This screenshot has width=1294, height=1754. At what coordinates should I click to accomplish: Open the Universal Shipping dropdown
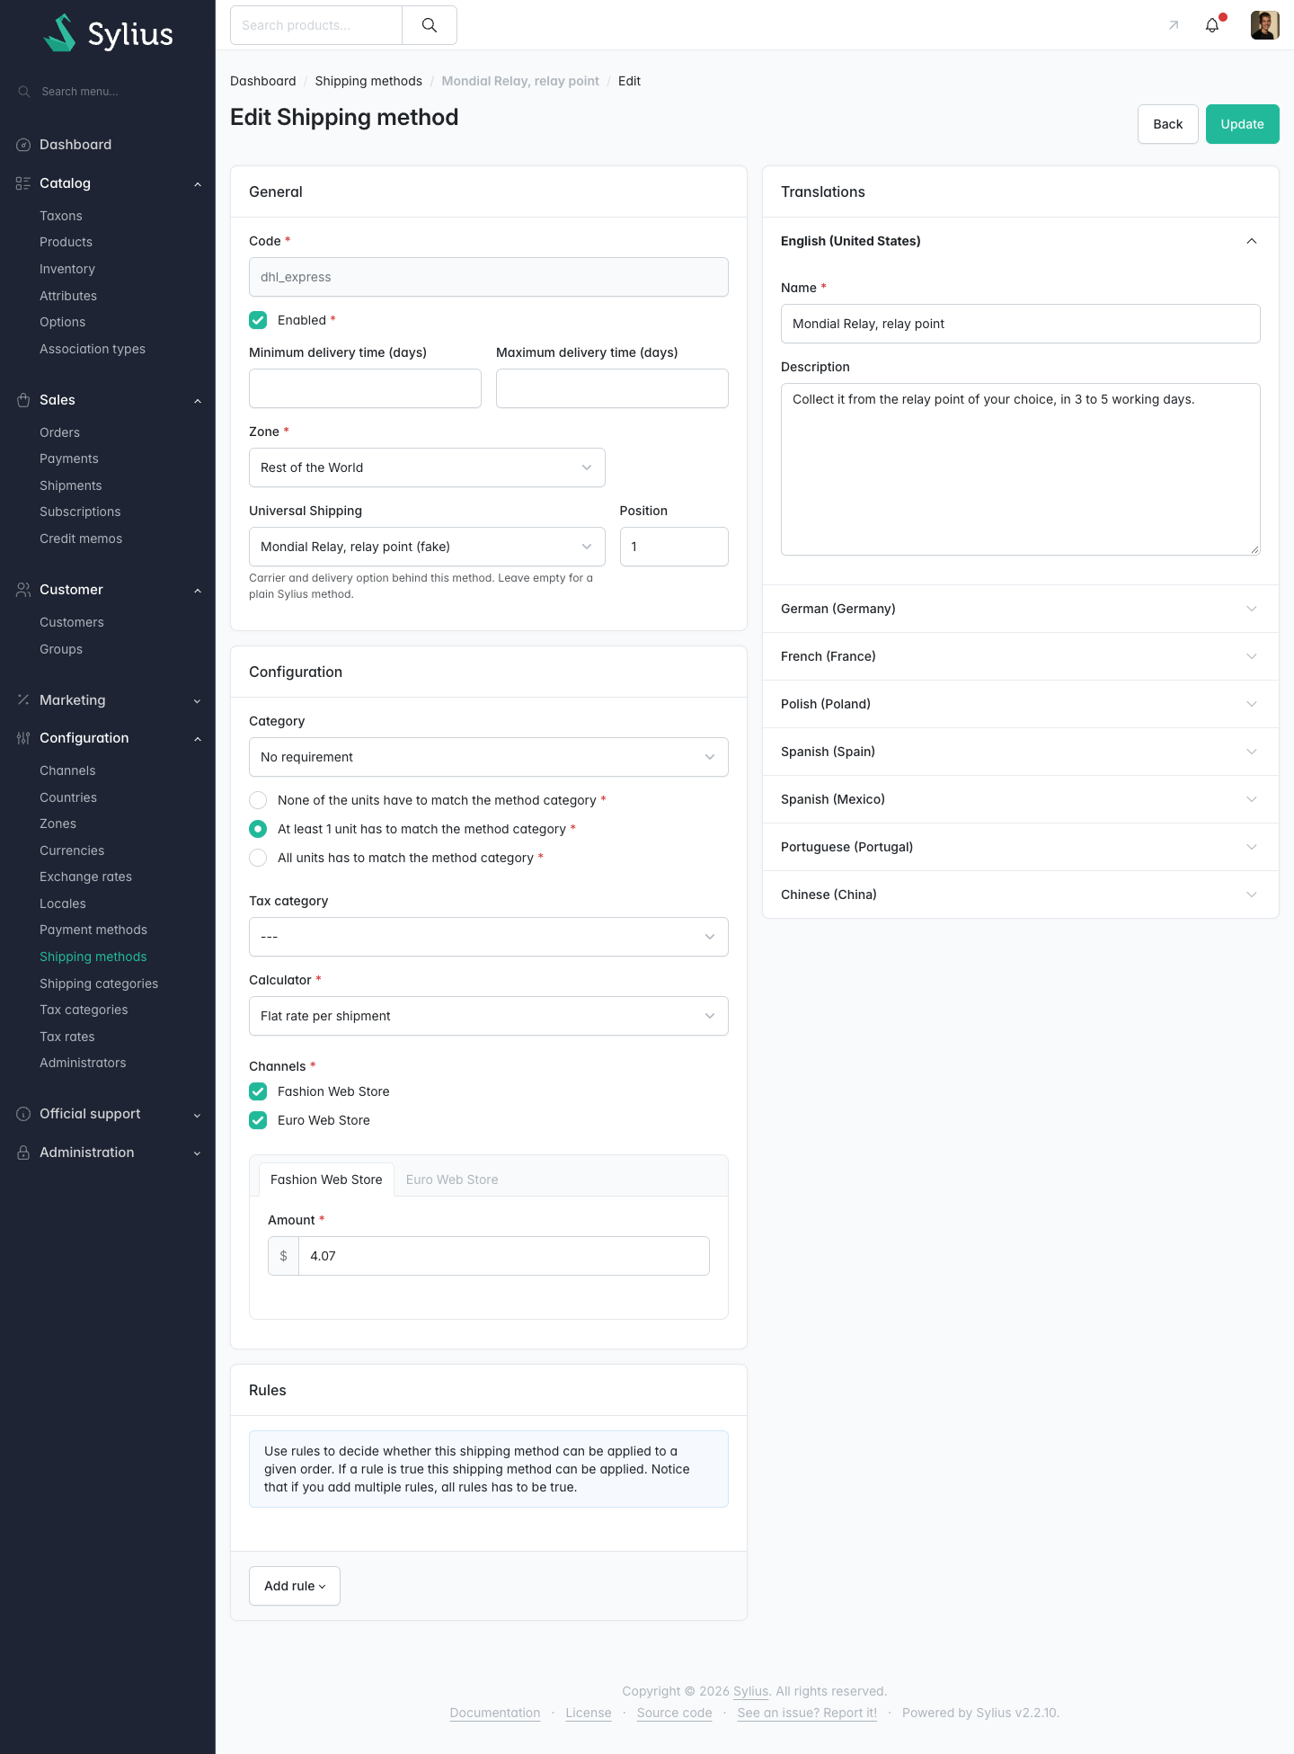click(427, 547)
